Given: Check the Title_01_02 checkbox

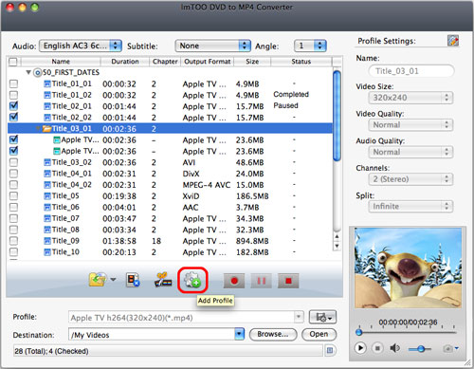Looking at the screenshot, I should [13, 95].
